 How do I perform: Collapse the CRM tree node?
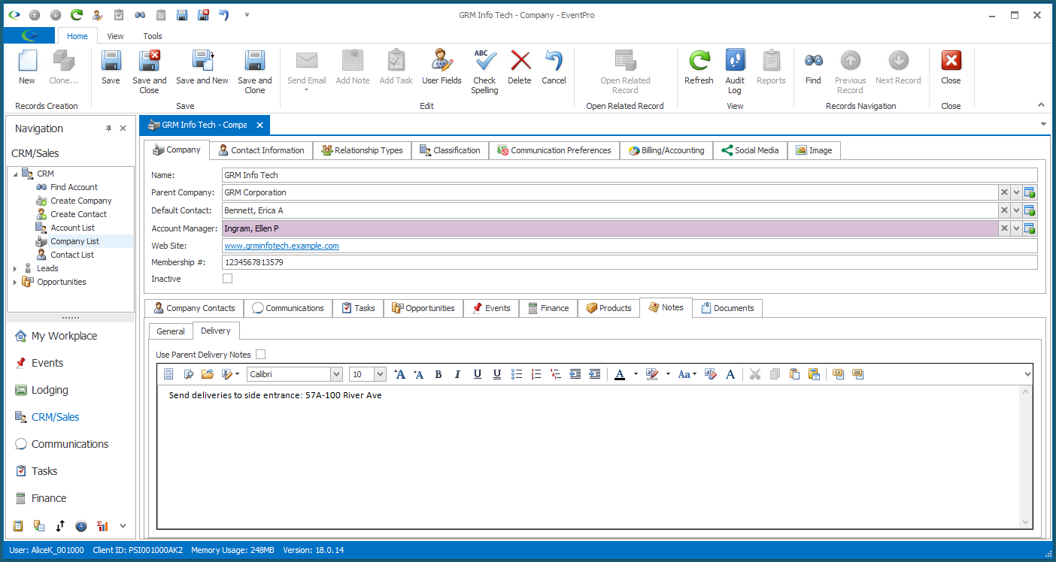tap(15, 174)
